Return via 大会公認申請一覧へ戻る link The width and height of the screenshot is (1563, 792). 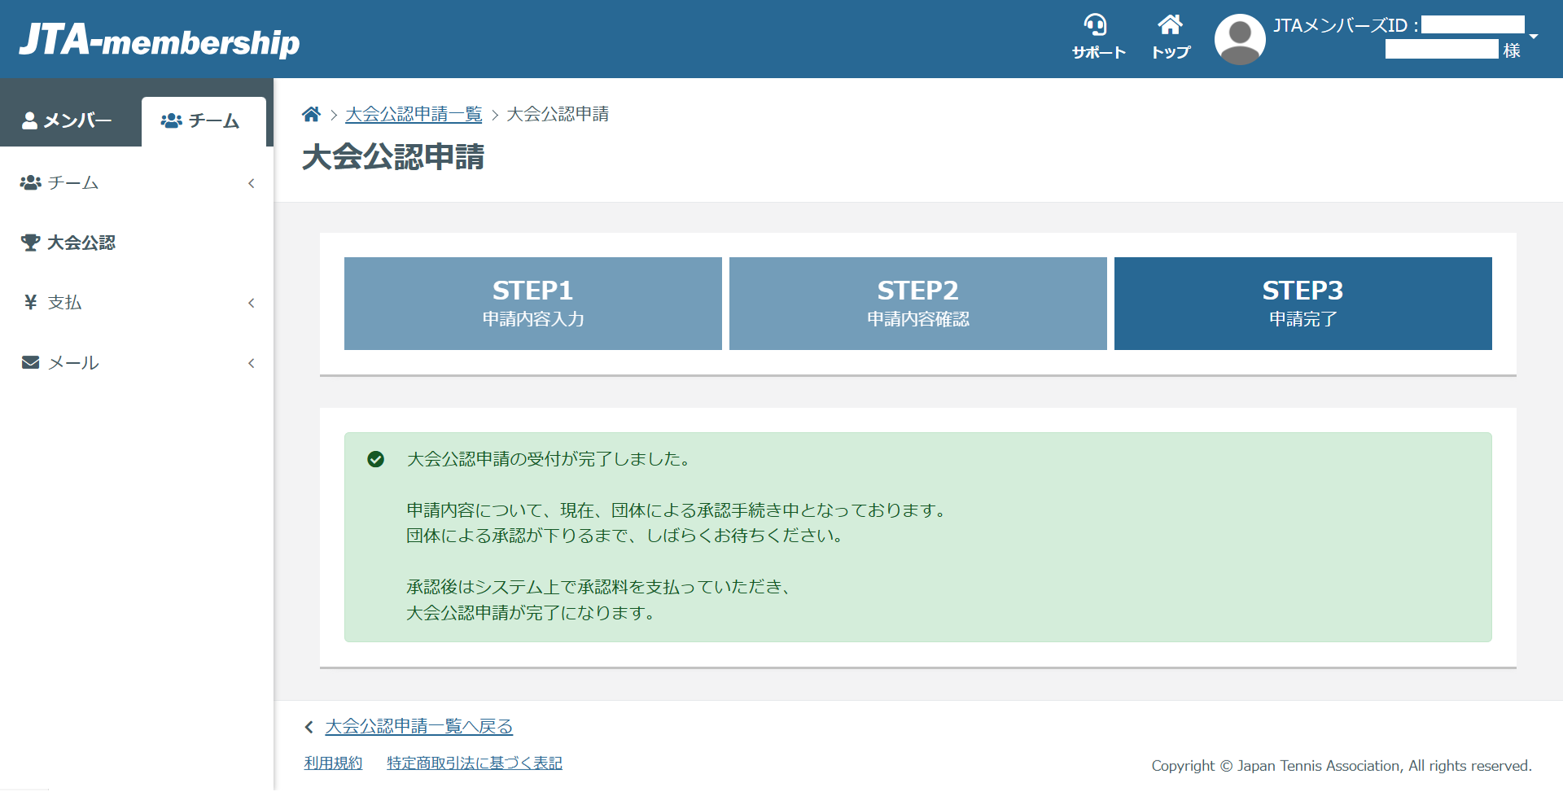tap(418, 726)
